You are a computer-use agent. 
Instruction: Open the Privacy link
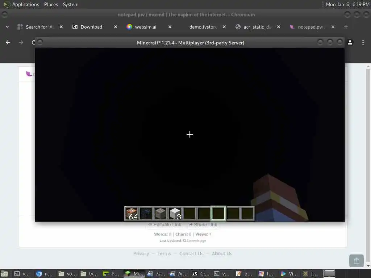click(141, 254)
